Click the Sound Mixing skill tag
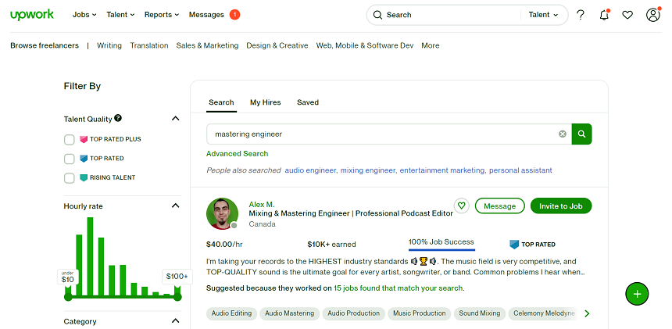 click(x=480, y=313)
